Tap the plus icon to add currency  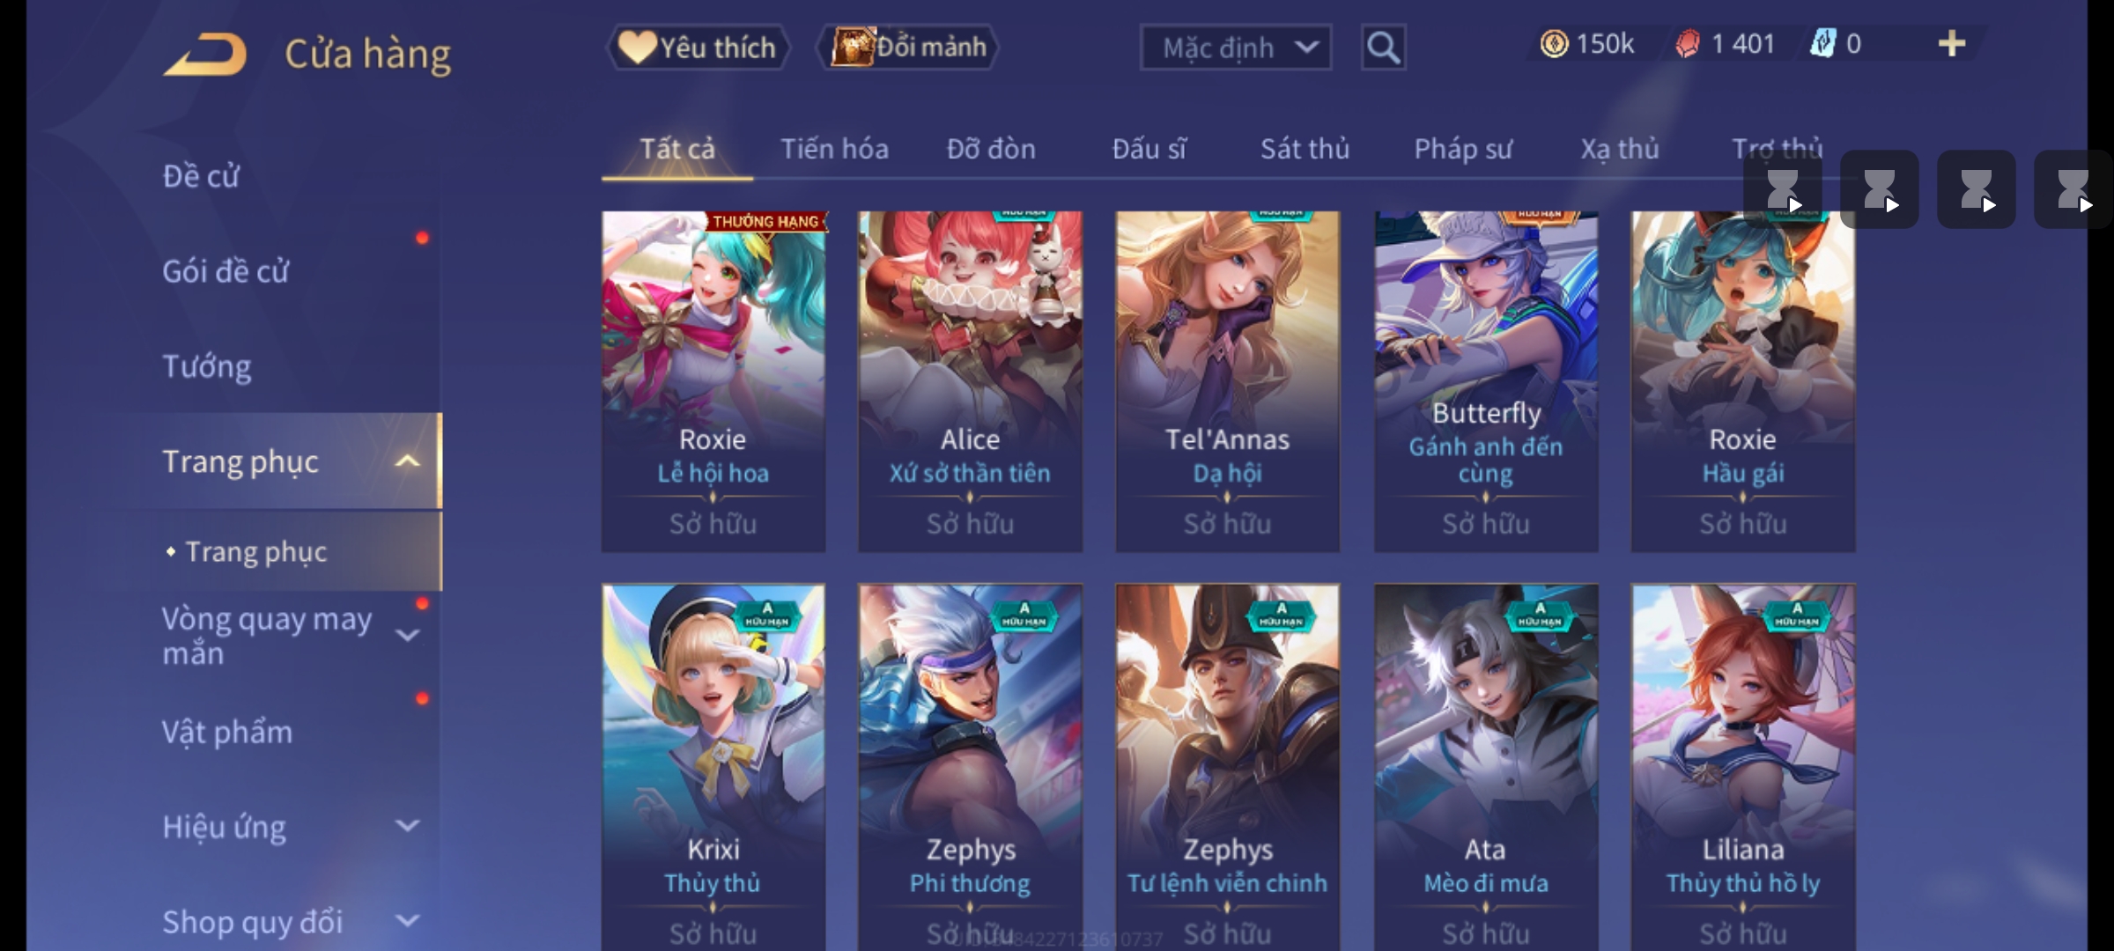point(1952,44)
